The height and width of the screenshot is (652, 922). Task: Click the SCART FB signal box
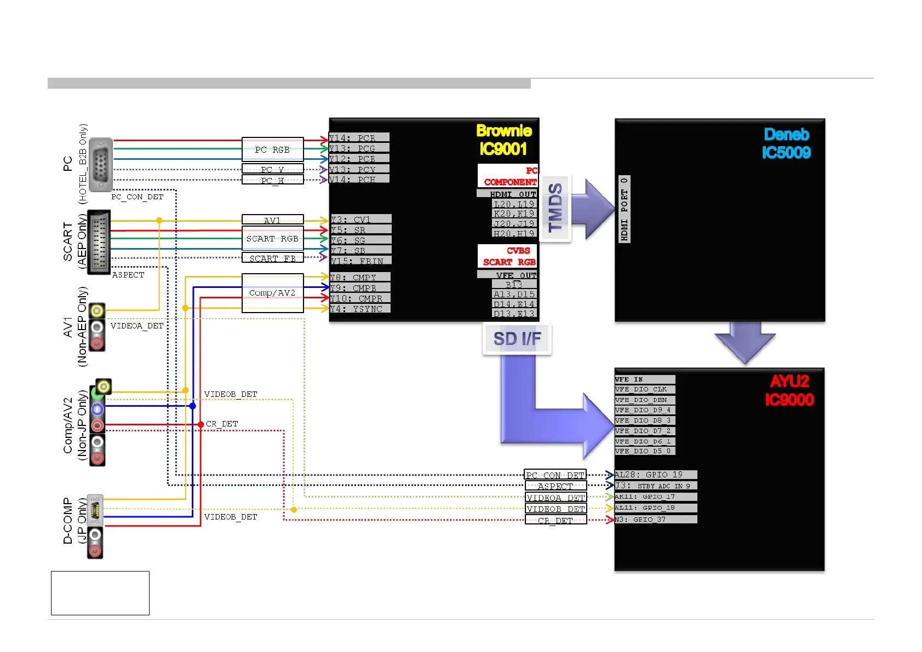click(x=272, y=258)
